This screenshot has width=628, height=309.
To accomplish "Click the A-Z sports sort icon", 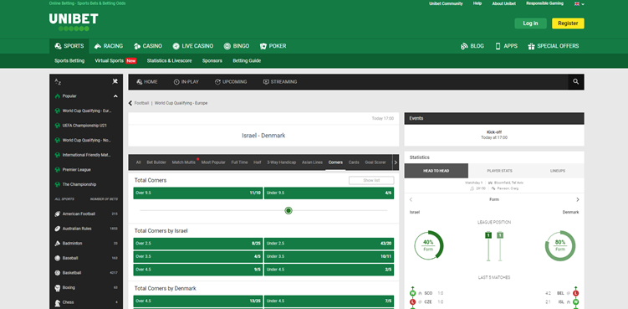I will (58, 82).
